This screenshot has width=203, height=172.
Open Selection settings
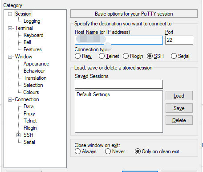[33, 85]
